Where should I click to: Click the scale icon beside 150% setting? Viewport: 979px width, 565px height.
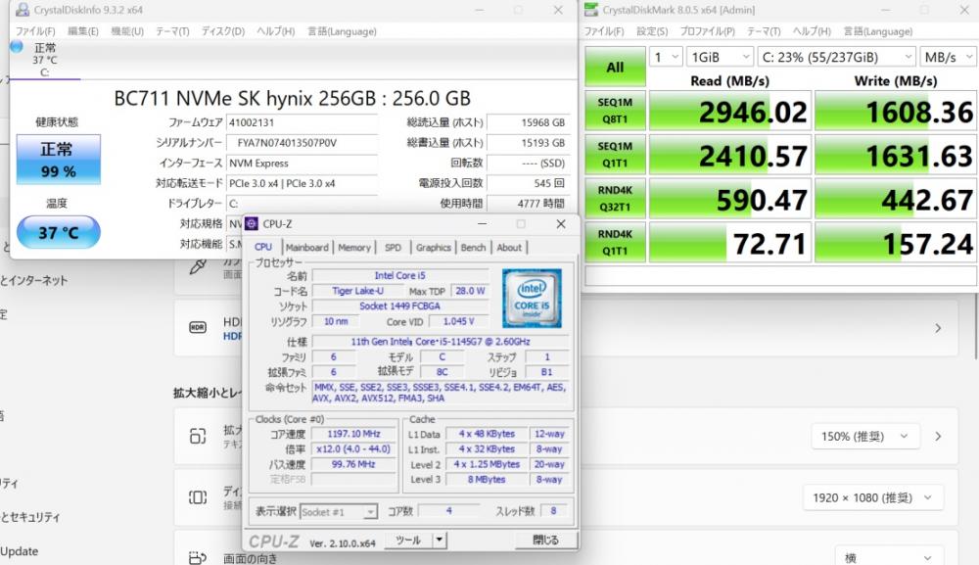point(198,436)
